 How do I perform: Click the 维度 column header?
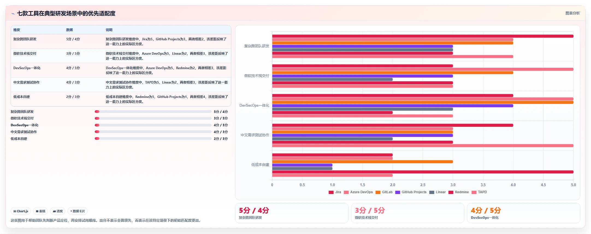pos(17,30)
